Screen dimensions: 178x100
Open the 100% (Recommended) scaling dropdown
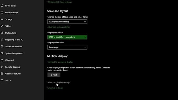pos(67,21)
